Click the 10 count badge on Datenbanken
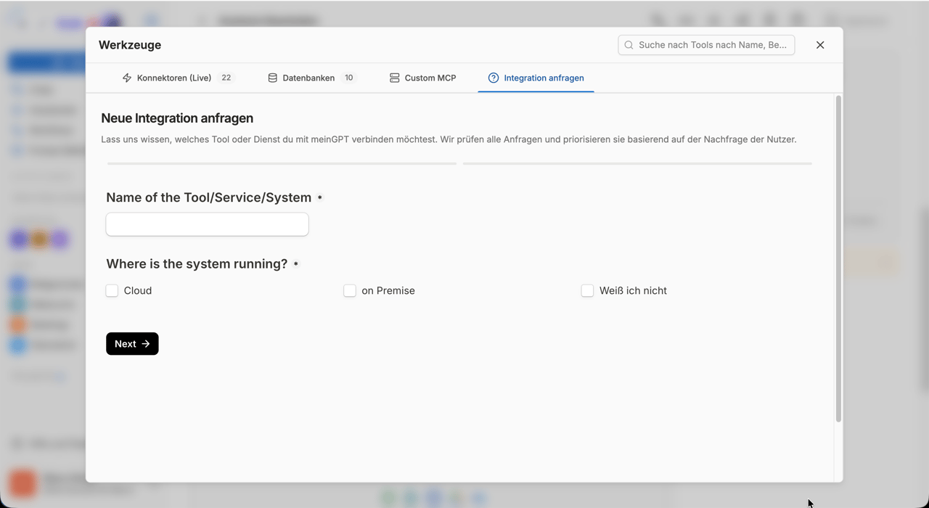This screenshot has width=929, height=508. pyautogui.click(x=349, y=78)
